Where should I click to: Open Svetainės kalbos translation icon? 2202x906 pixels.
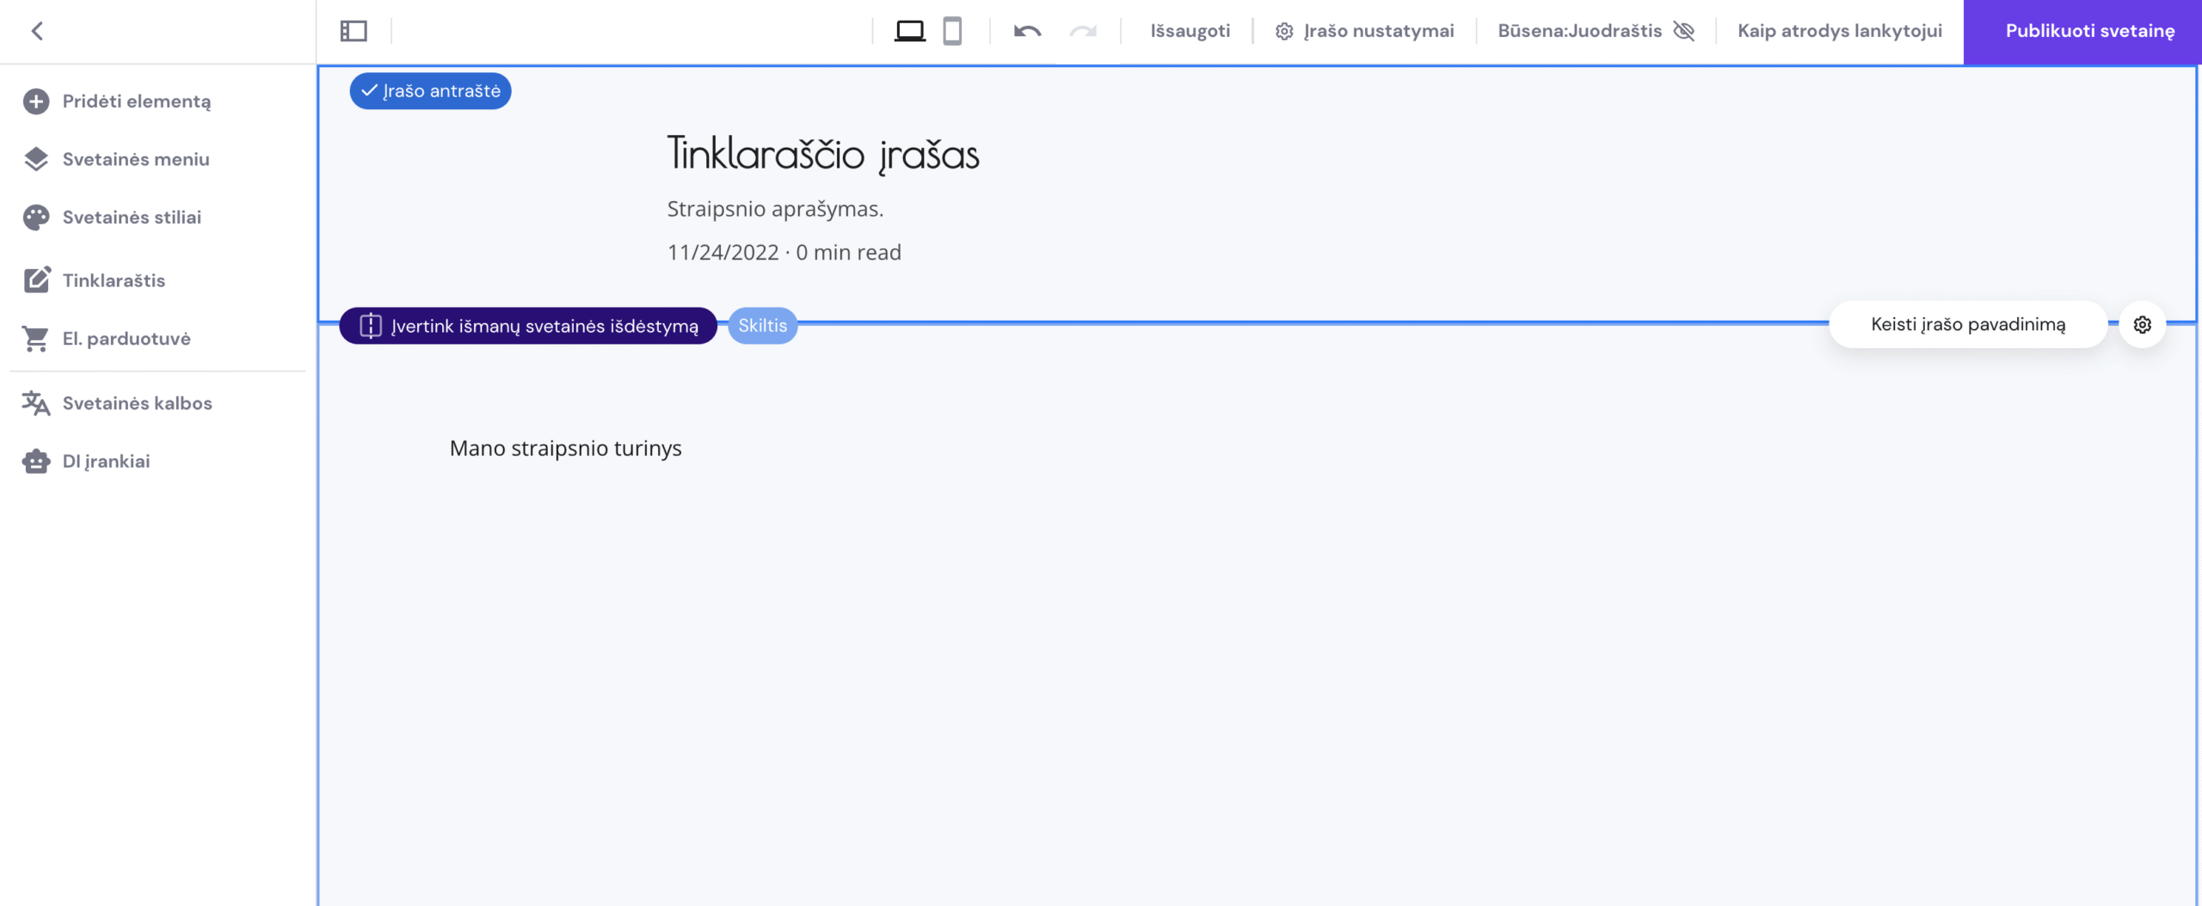click(34, 402)
